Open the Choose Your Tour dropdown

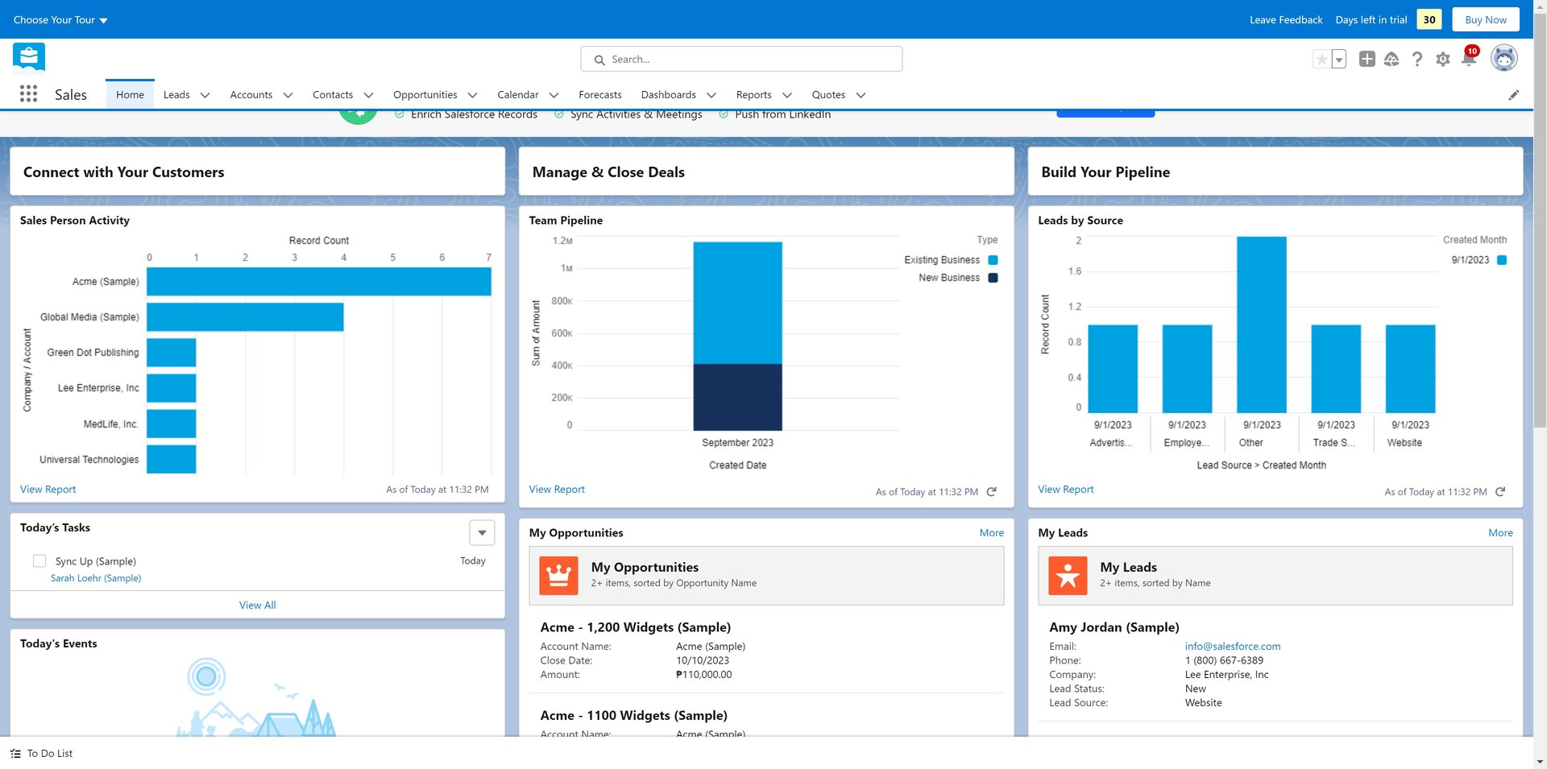(60, 19)
